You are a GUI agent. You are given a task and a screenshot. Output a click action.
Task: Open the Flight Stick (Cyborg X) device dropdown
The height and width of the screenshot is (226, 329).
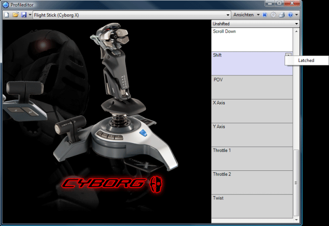(x=228, y=15)
